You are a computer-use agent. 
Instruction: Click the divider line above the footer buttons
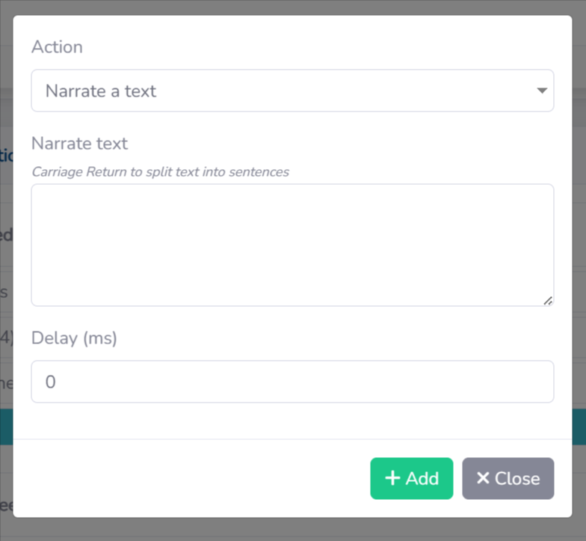coord(292,439)
